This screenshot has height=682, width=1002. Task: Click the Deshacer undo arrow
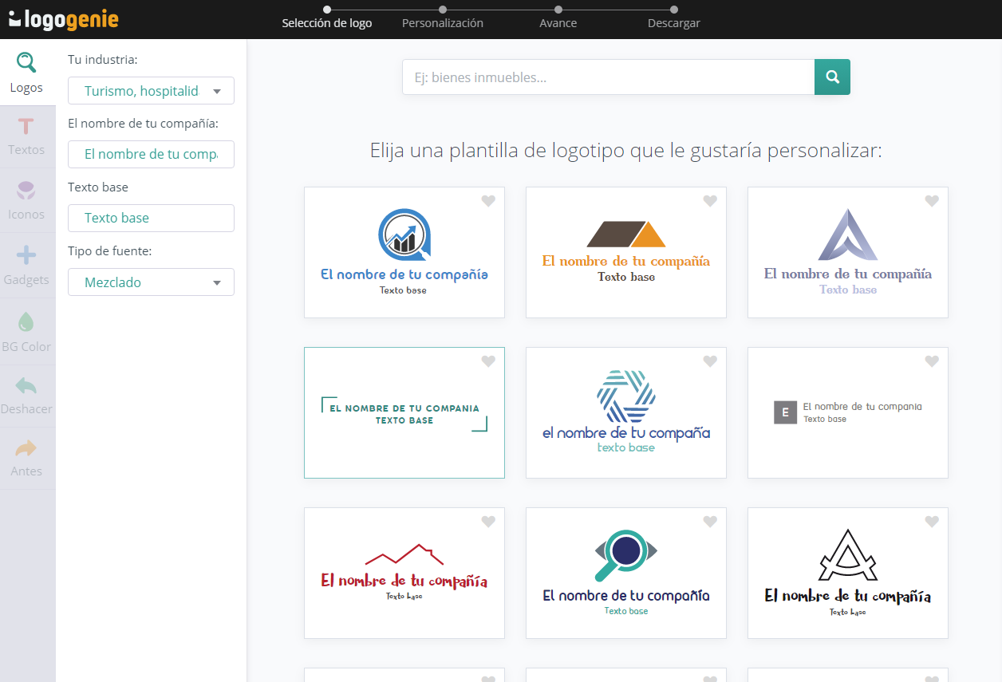(26, 396)
